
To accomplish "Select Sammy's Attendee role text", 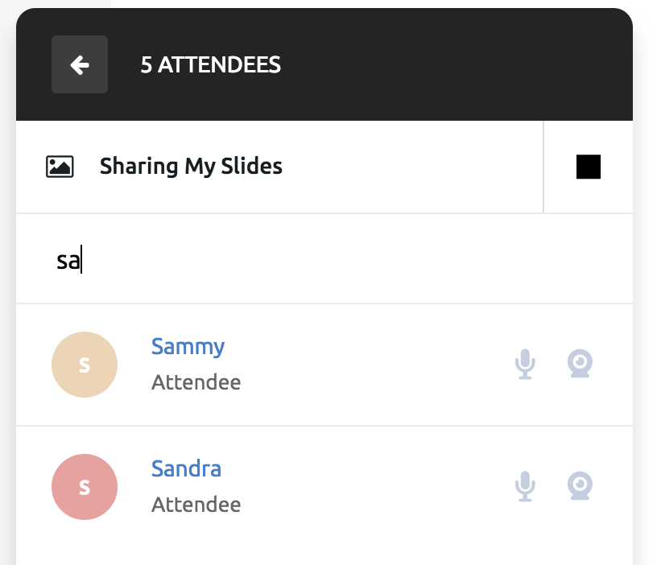I will pyautogui.click(x=196, y=382).
